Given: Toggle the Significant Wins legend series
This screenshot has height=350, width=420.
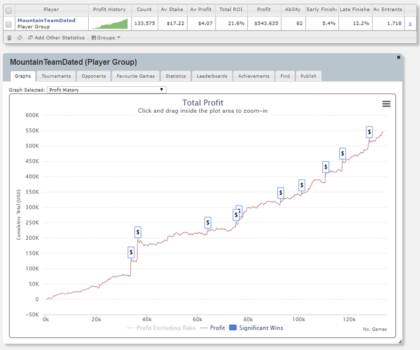Looking at the screenshot, I should [x=256, y=328].
